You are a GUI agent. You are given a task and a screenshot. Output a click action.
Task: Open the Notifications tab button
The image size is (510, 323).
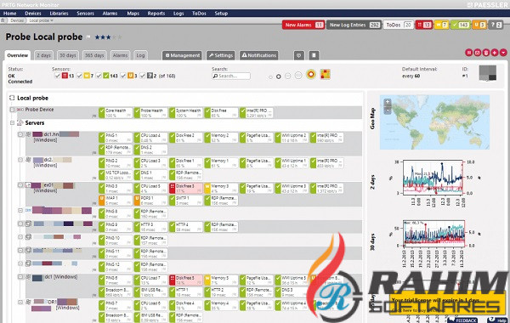(259, 55)
